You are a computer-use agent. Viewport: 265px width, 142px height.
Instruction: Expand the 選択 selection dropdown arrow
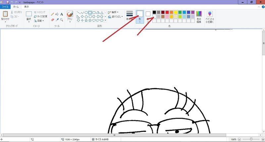tap(29, 22)
